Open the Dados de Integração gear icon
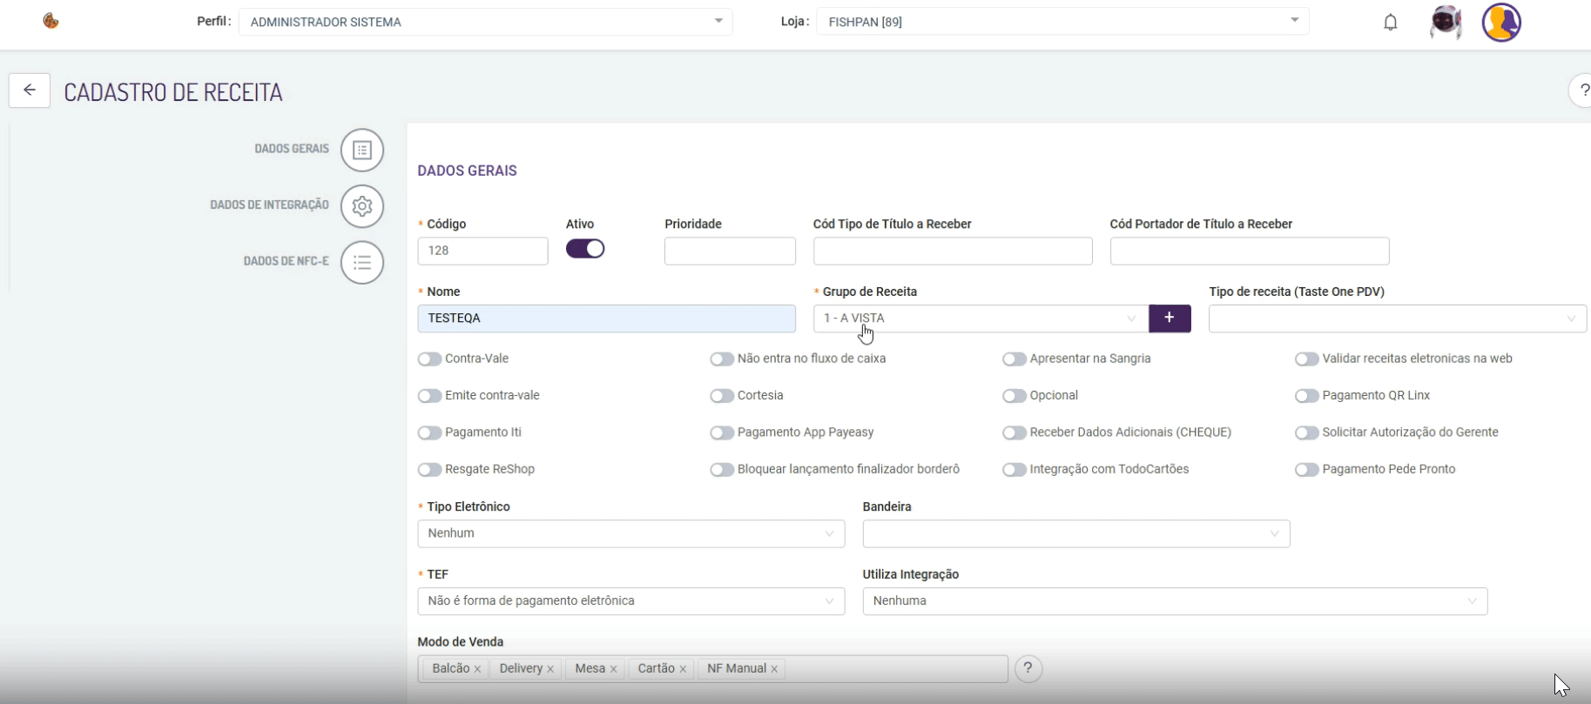Image resolution: width=1591 pixels, height=704 pixels. coord(362,206)
